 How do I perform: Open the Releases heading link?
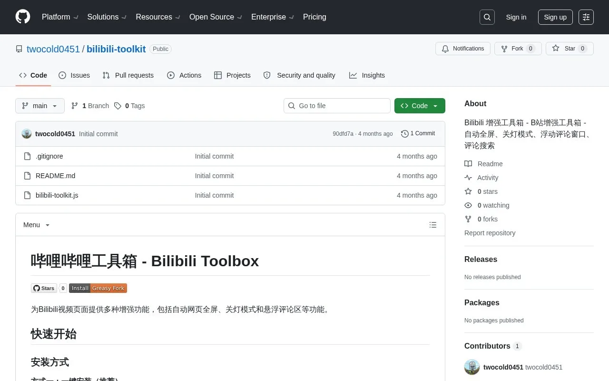coord(481,260)
